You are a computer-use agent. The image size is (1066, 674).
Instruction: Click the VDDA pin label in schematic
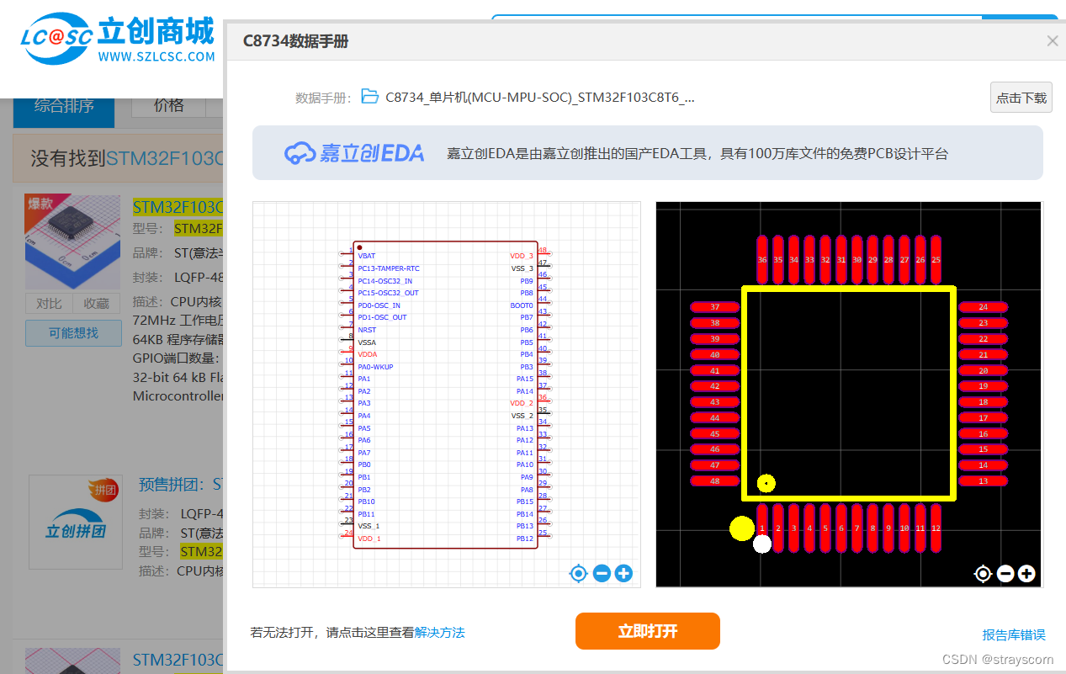point(368,354)
